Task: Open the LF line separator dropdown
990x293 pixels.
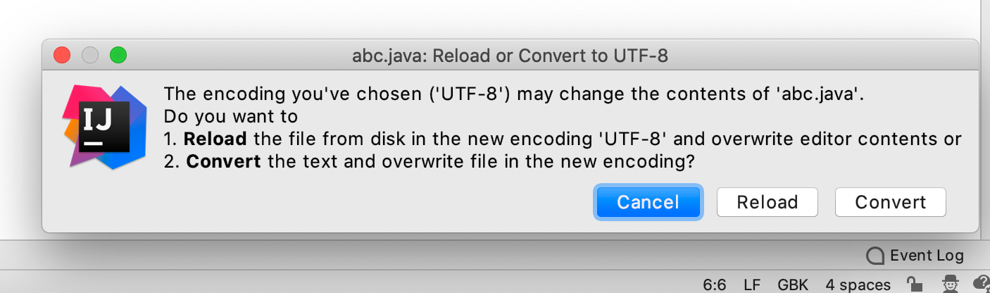Action: 752,285
